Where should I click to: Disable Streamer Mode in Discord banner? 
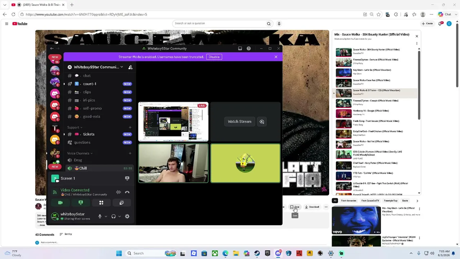click(214, 57)
